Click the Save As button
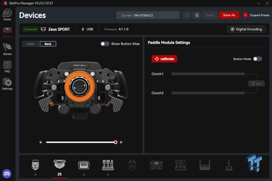The image size is (272, 181). [229, 15]
